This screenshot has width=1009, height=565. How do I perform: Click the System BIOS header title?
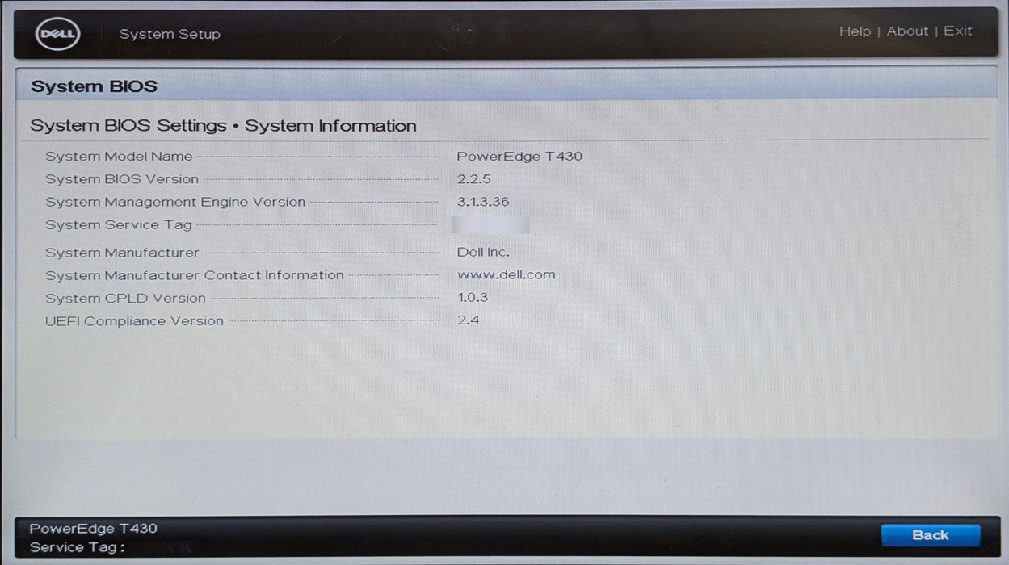pos(94,86)
